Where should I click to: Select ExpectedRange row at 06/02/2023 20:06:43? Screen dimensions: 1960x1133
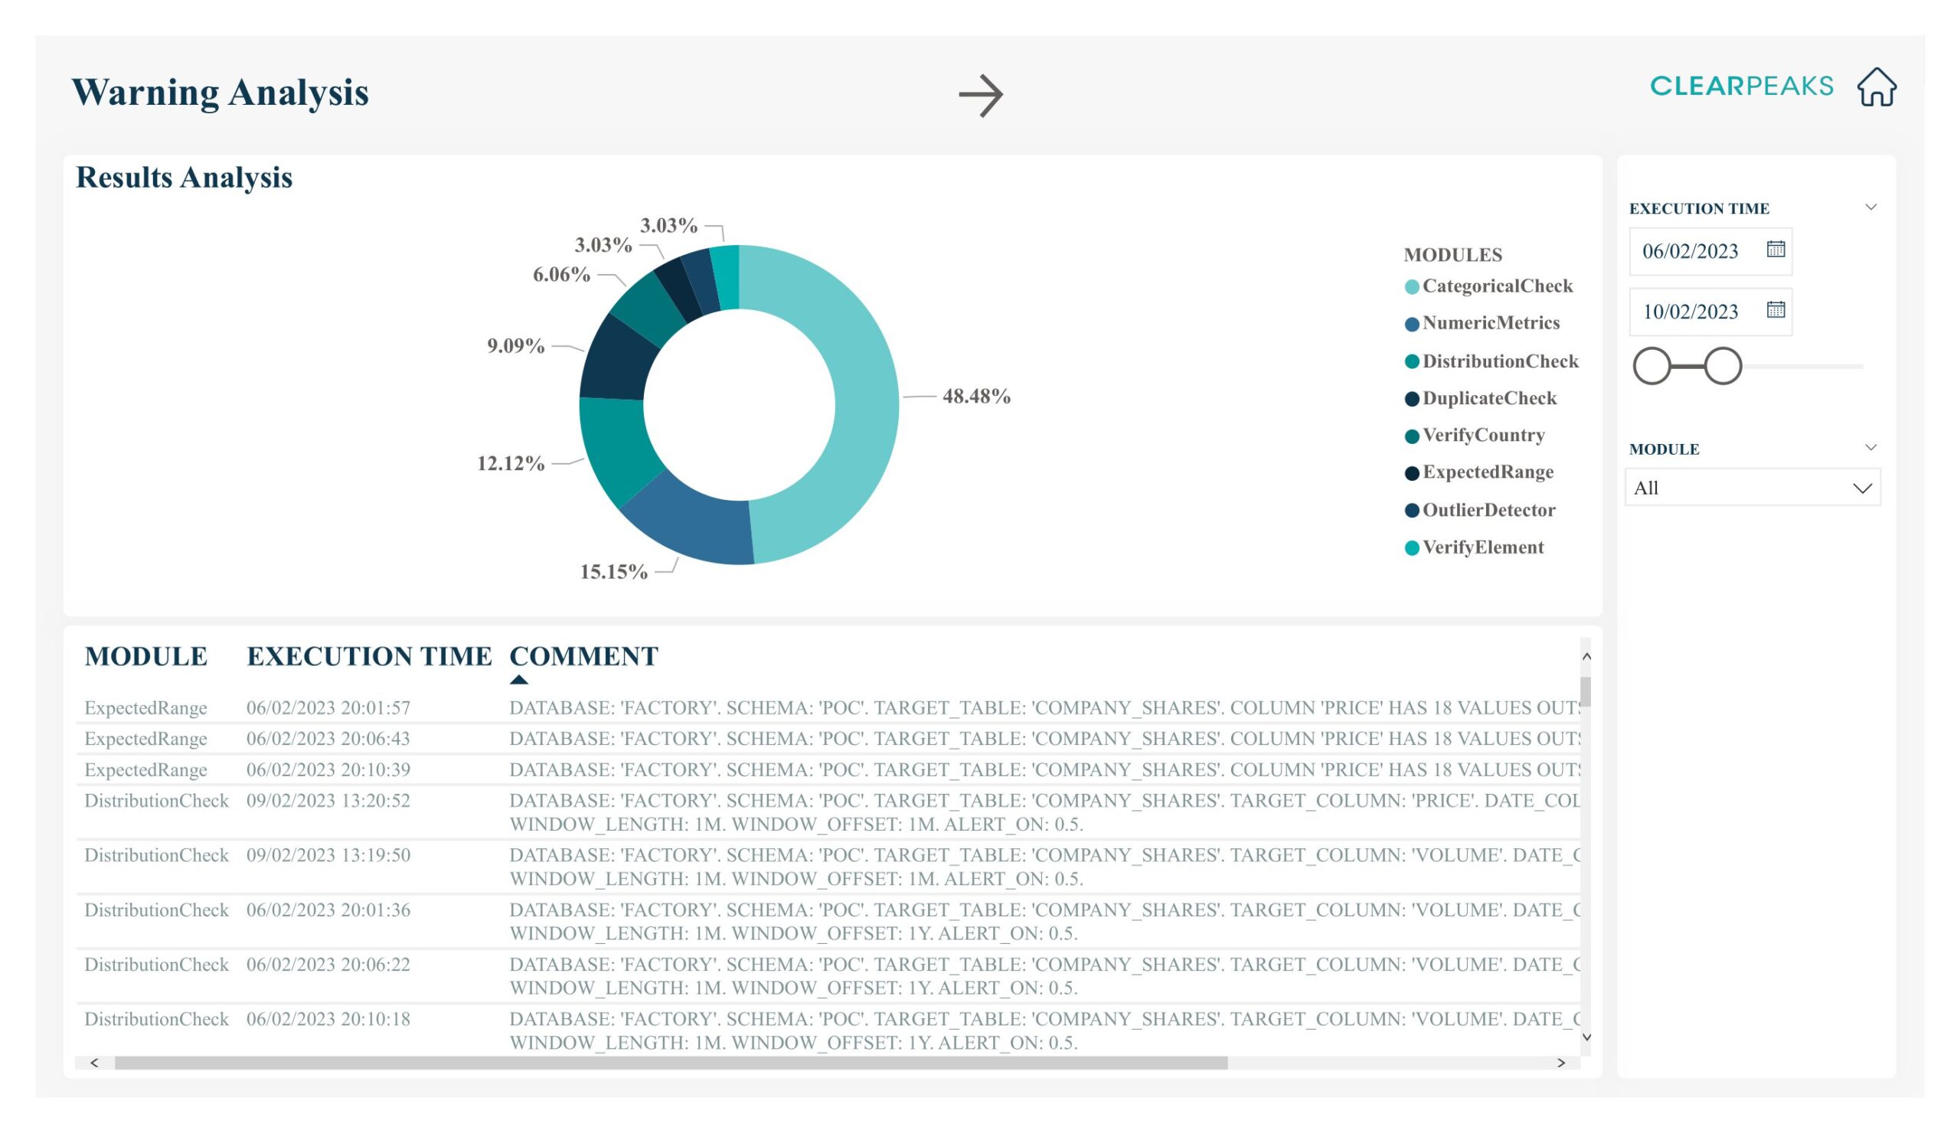click(x=828, y=738)
